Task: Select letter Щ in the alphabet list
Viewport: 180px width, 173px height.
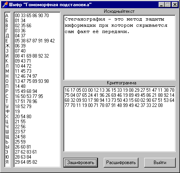Action: [x=7, y=137]
